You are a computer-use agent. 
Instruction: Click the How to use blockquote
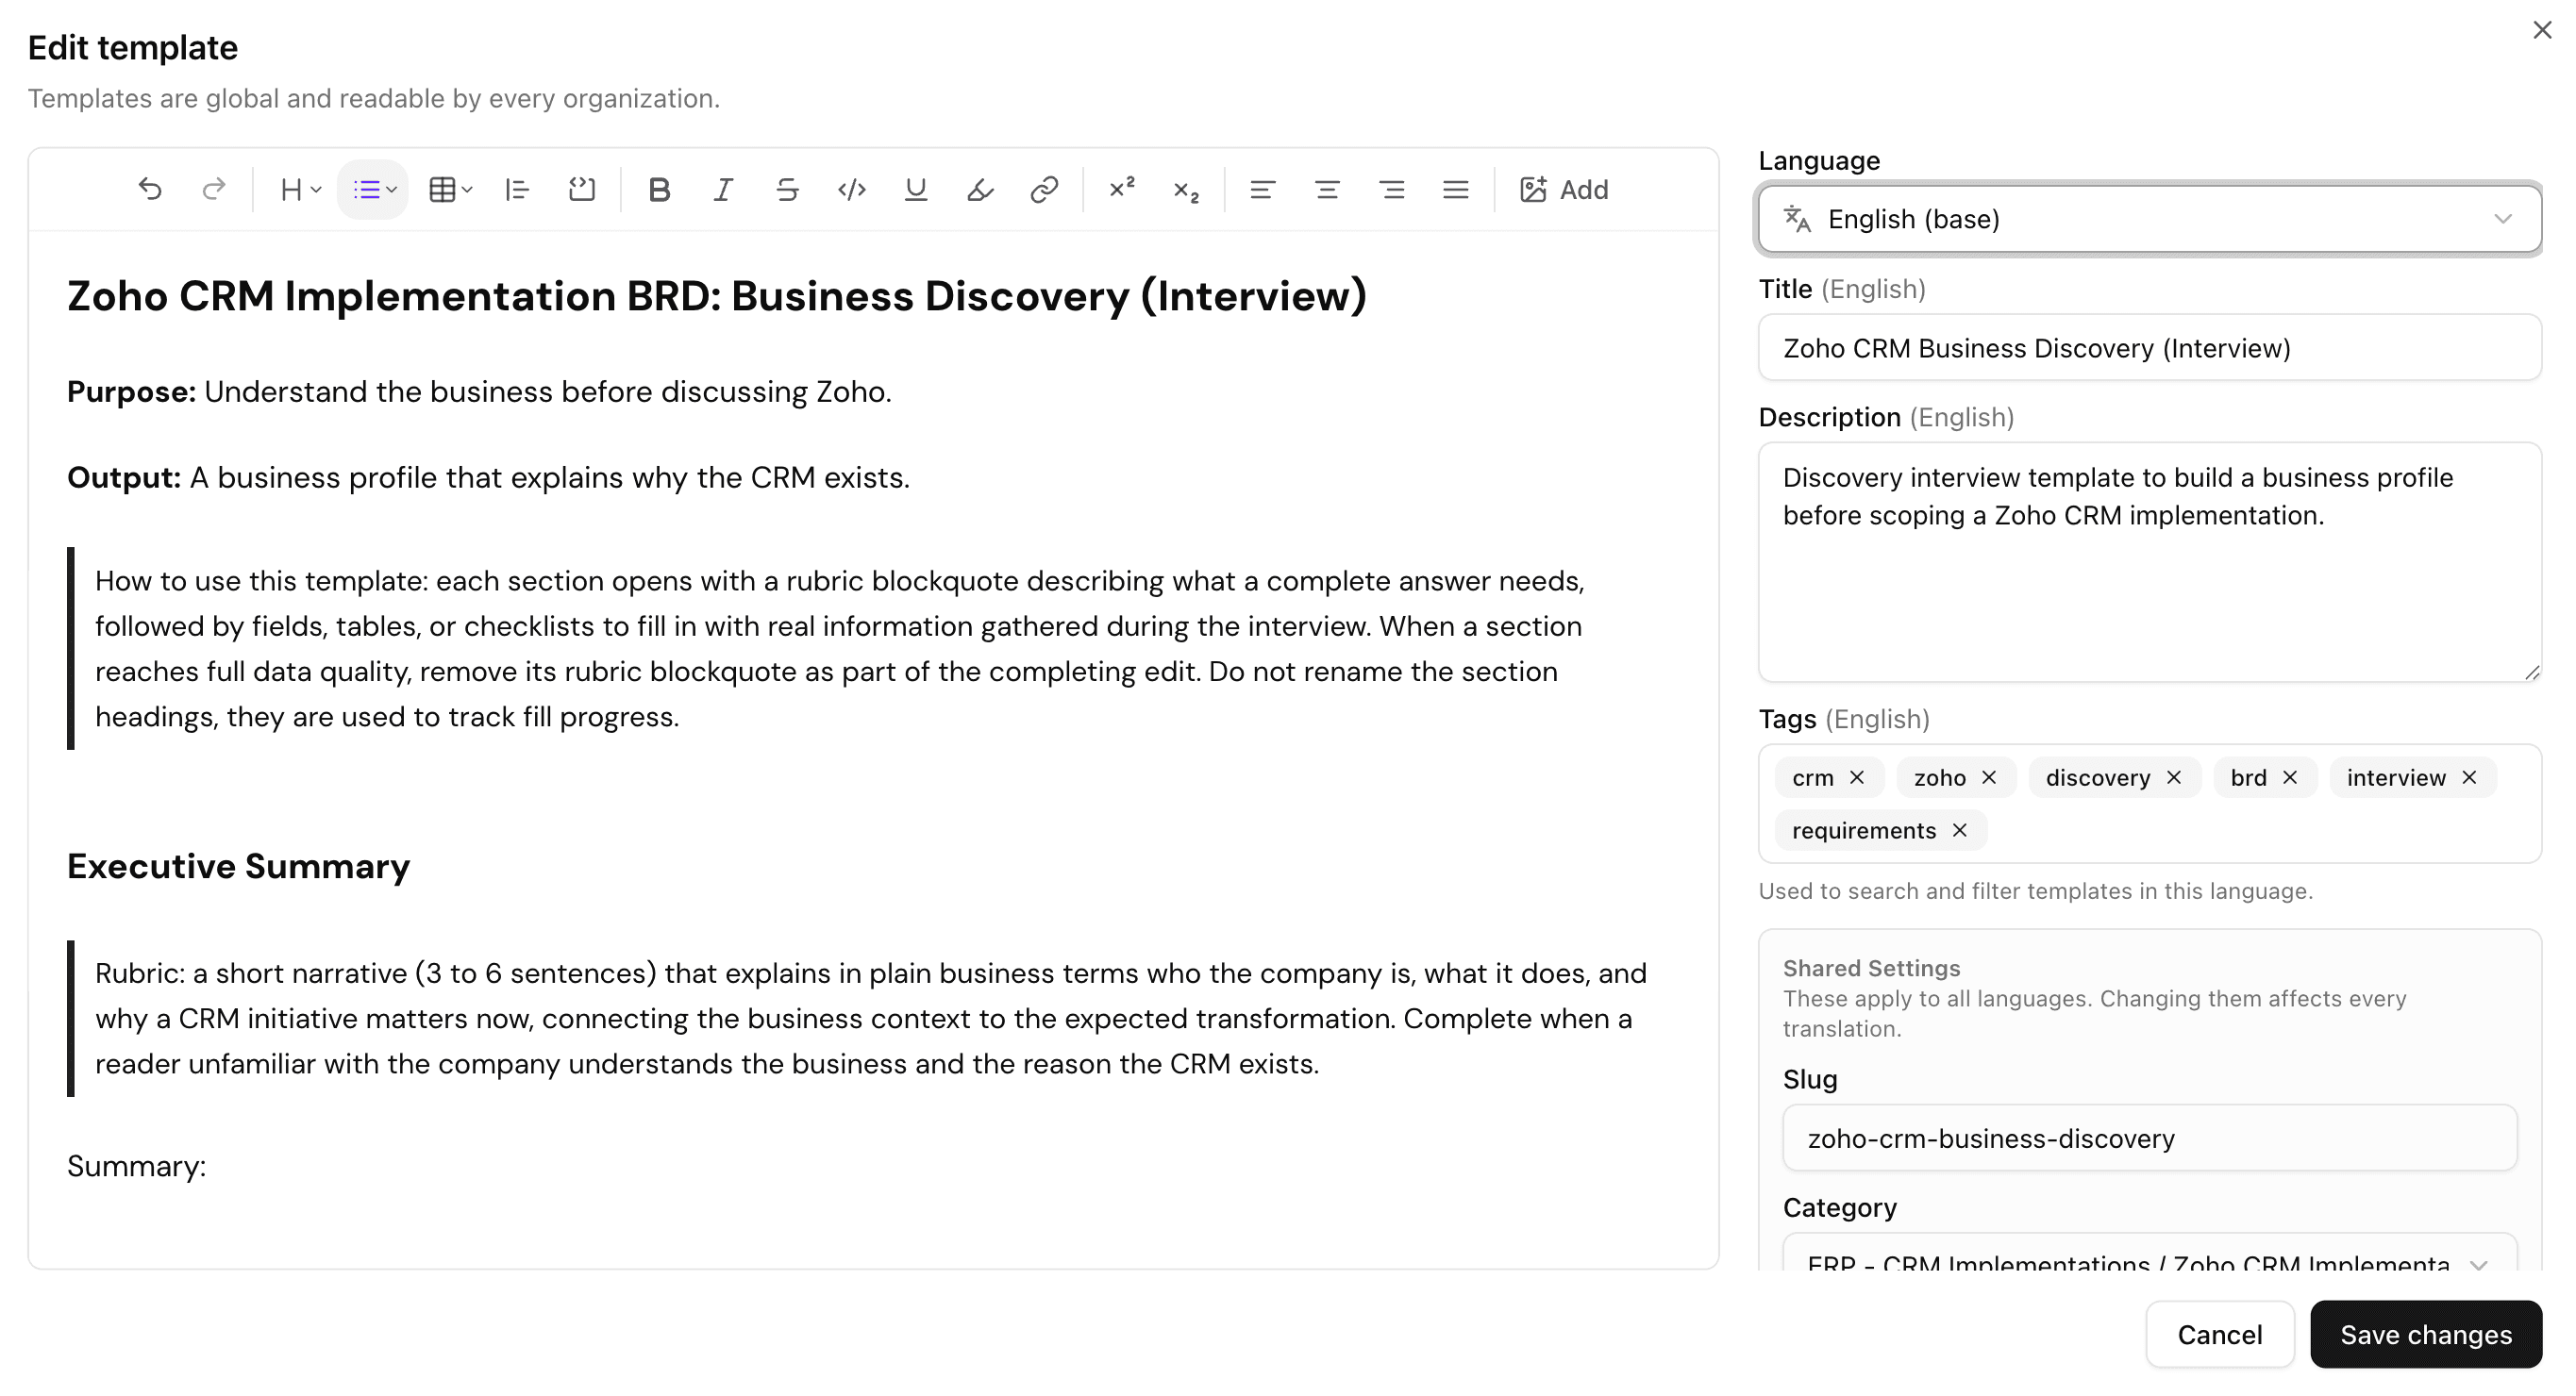tap(840, 649)
